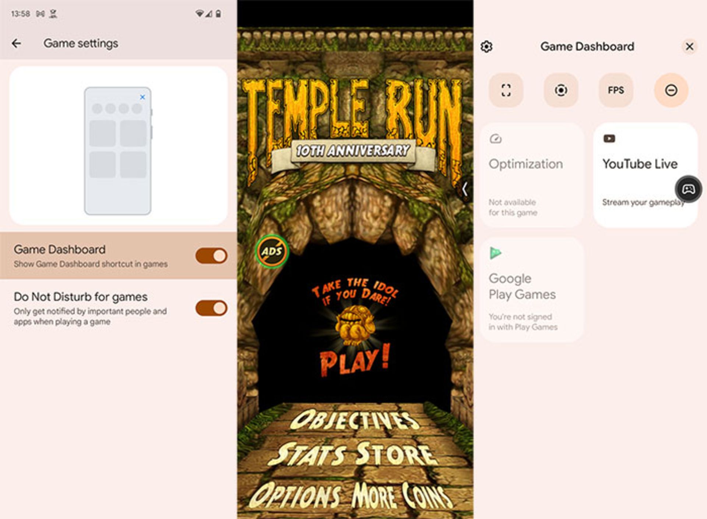This screenshot has height=519, width=707.
Task: Tap the phone illustration preview
Action: [x=118, y=151]
